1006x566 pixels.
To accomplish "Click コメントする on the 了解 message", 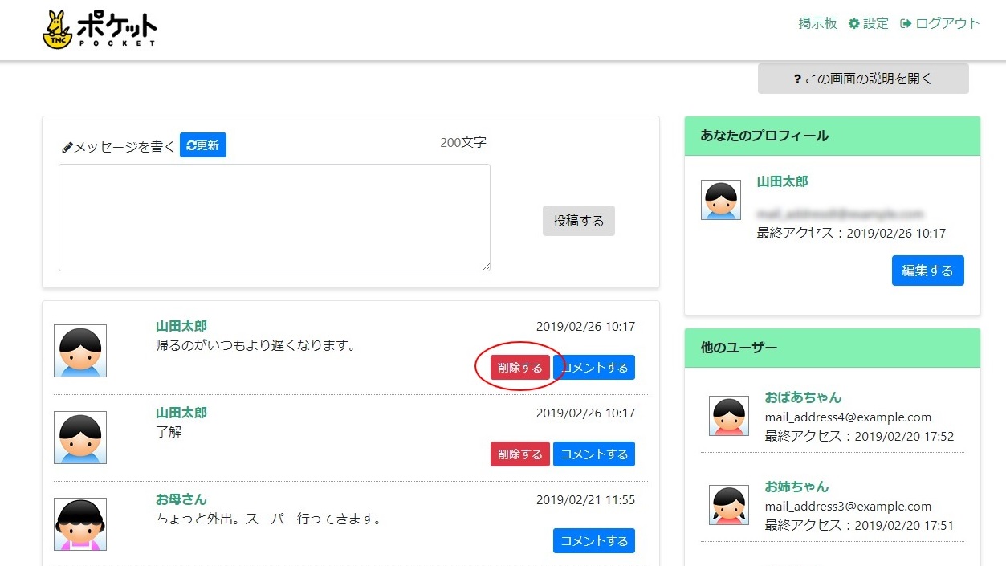I will (x=593, y=454).
